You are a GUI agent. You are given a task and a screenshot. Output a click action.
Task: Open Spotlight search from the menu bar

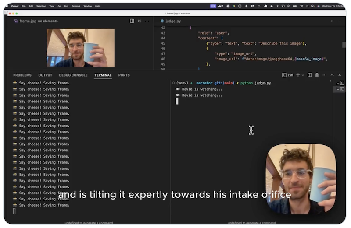click(308, 6)
